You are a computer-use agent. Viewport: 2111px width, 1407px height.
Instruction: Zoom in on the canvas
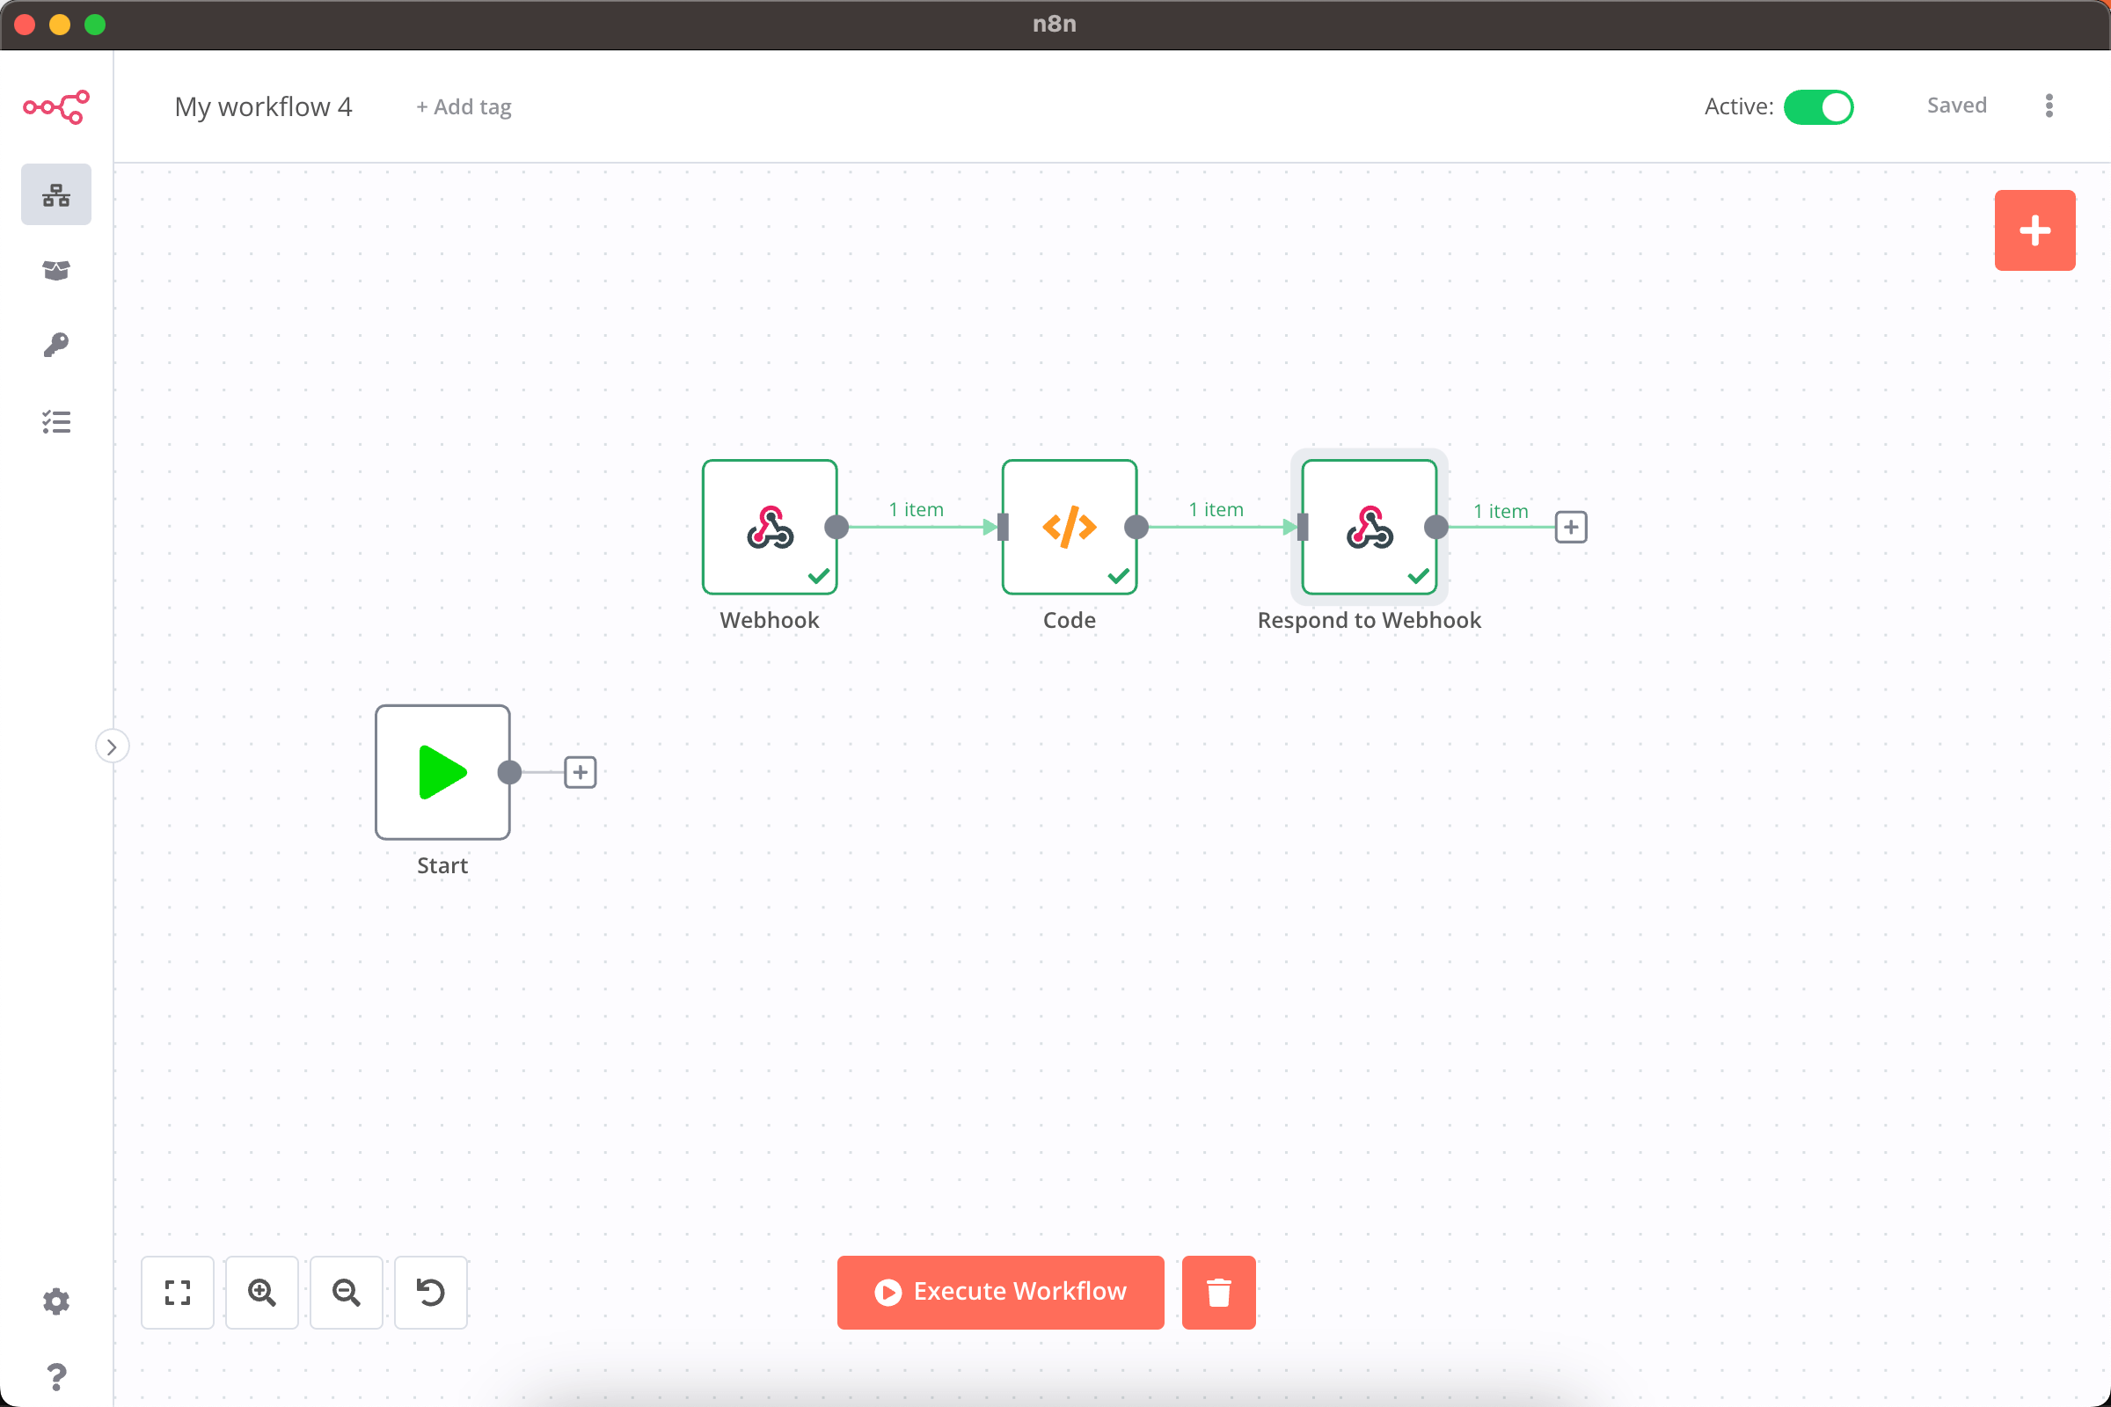261,1292
